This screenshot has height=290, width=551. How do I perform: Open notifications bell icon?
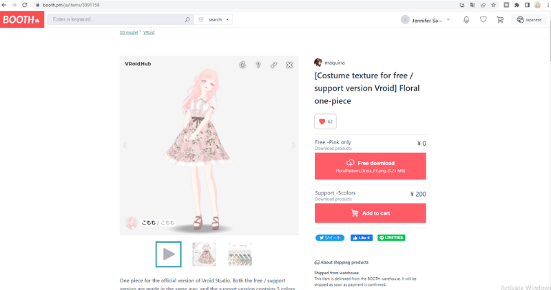(x=466, y=20)
